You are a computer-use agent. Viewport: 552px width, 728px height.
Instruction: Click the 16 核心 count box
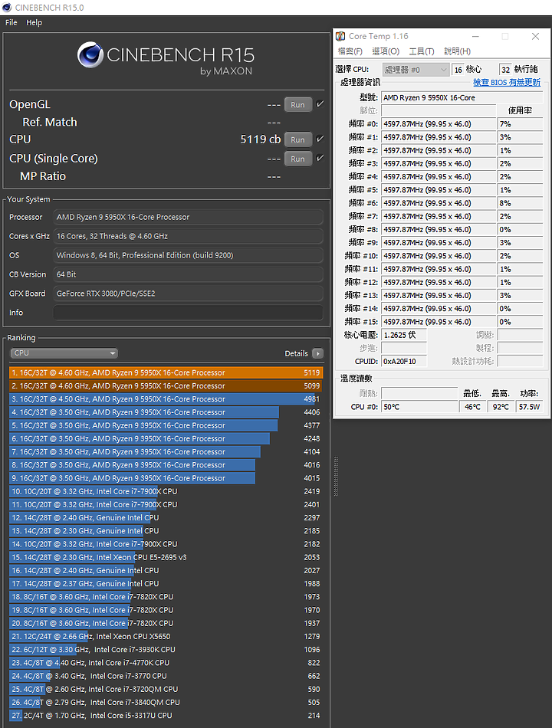(x=458, y=70)
